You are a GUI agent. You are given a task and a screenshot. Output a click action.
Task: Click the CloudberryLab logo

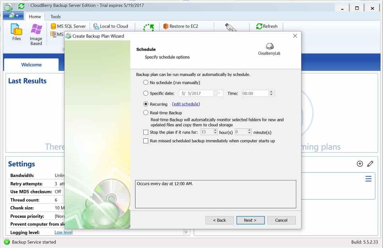pyautogui.click(x=269, y=49)
